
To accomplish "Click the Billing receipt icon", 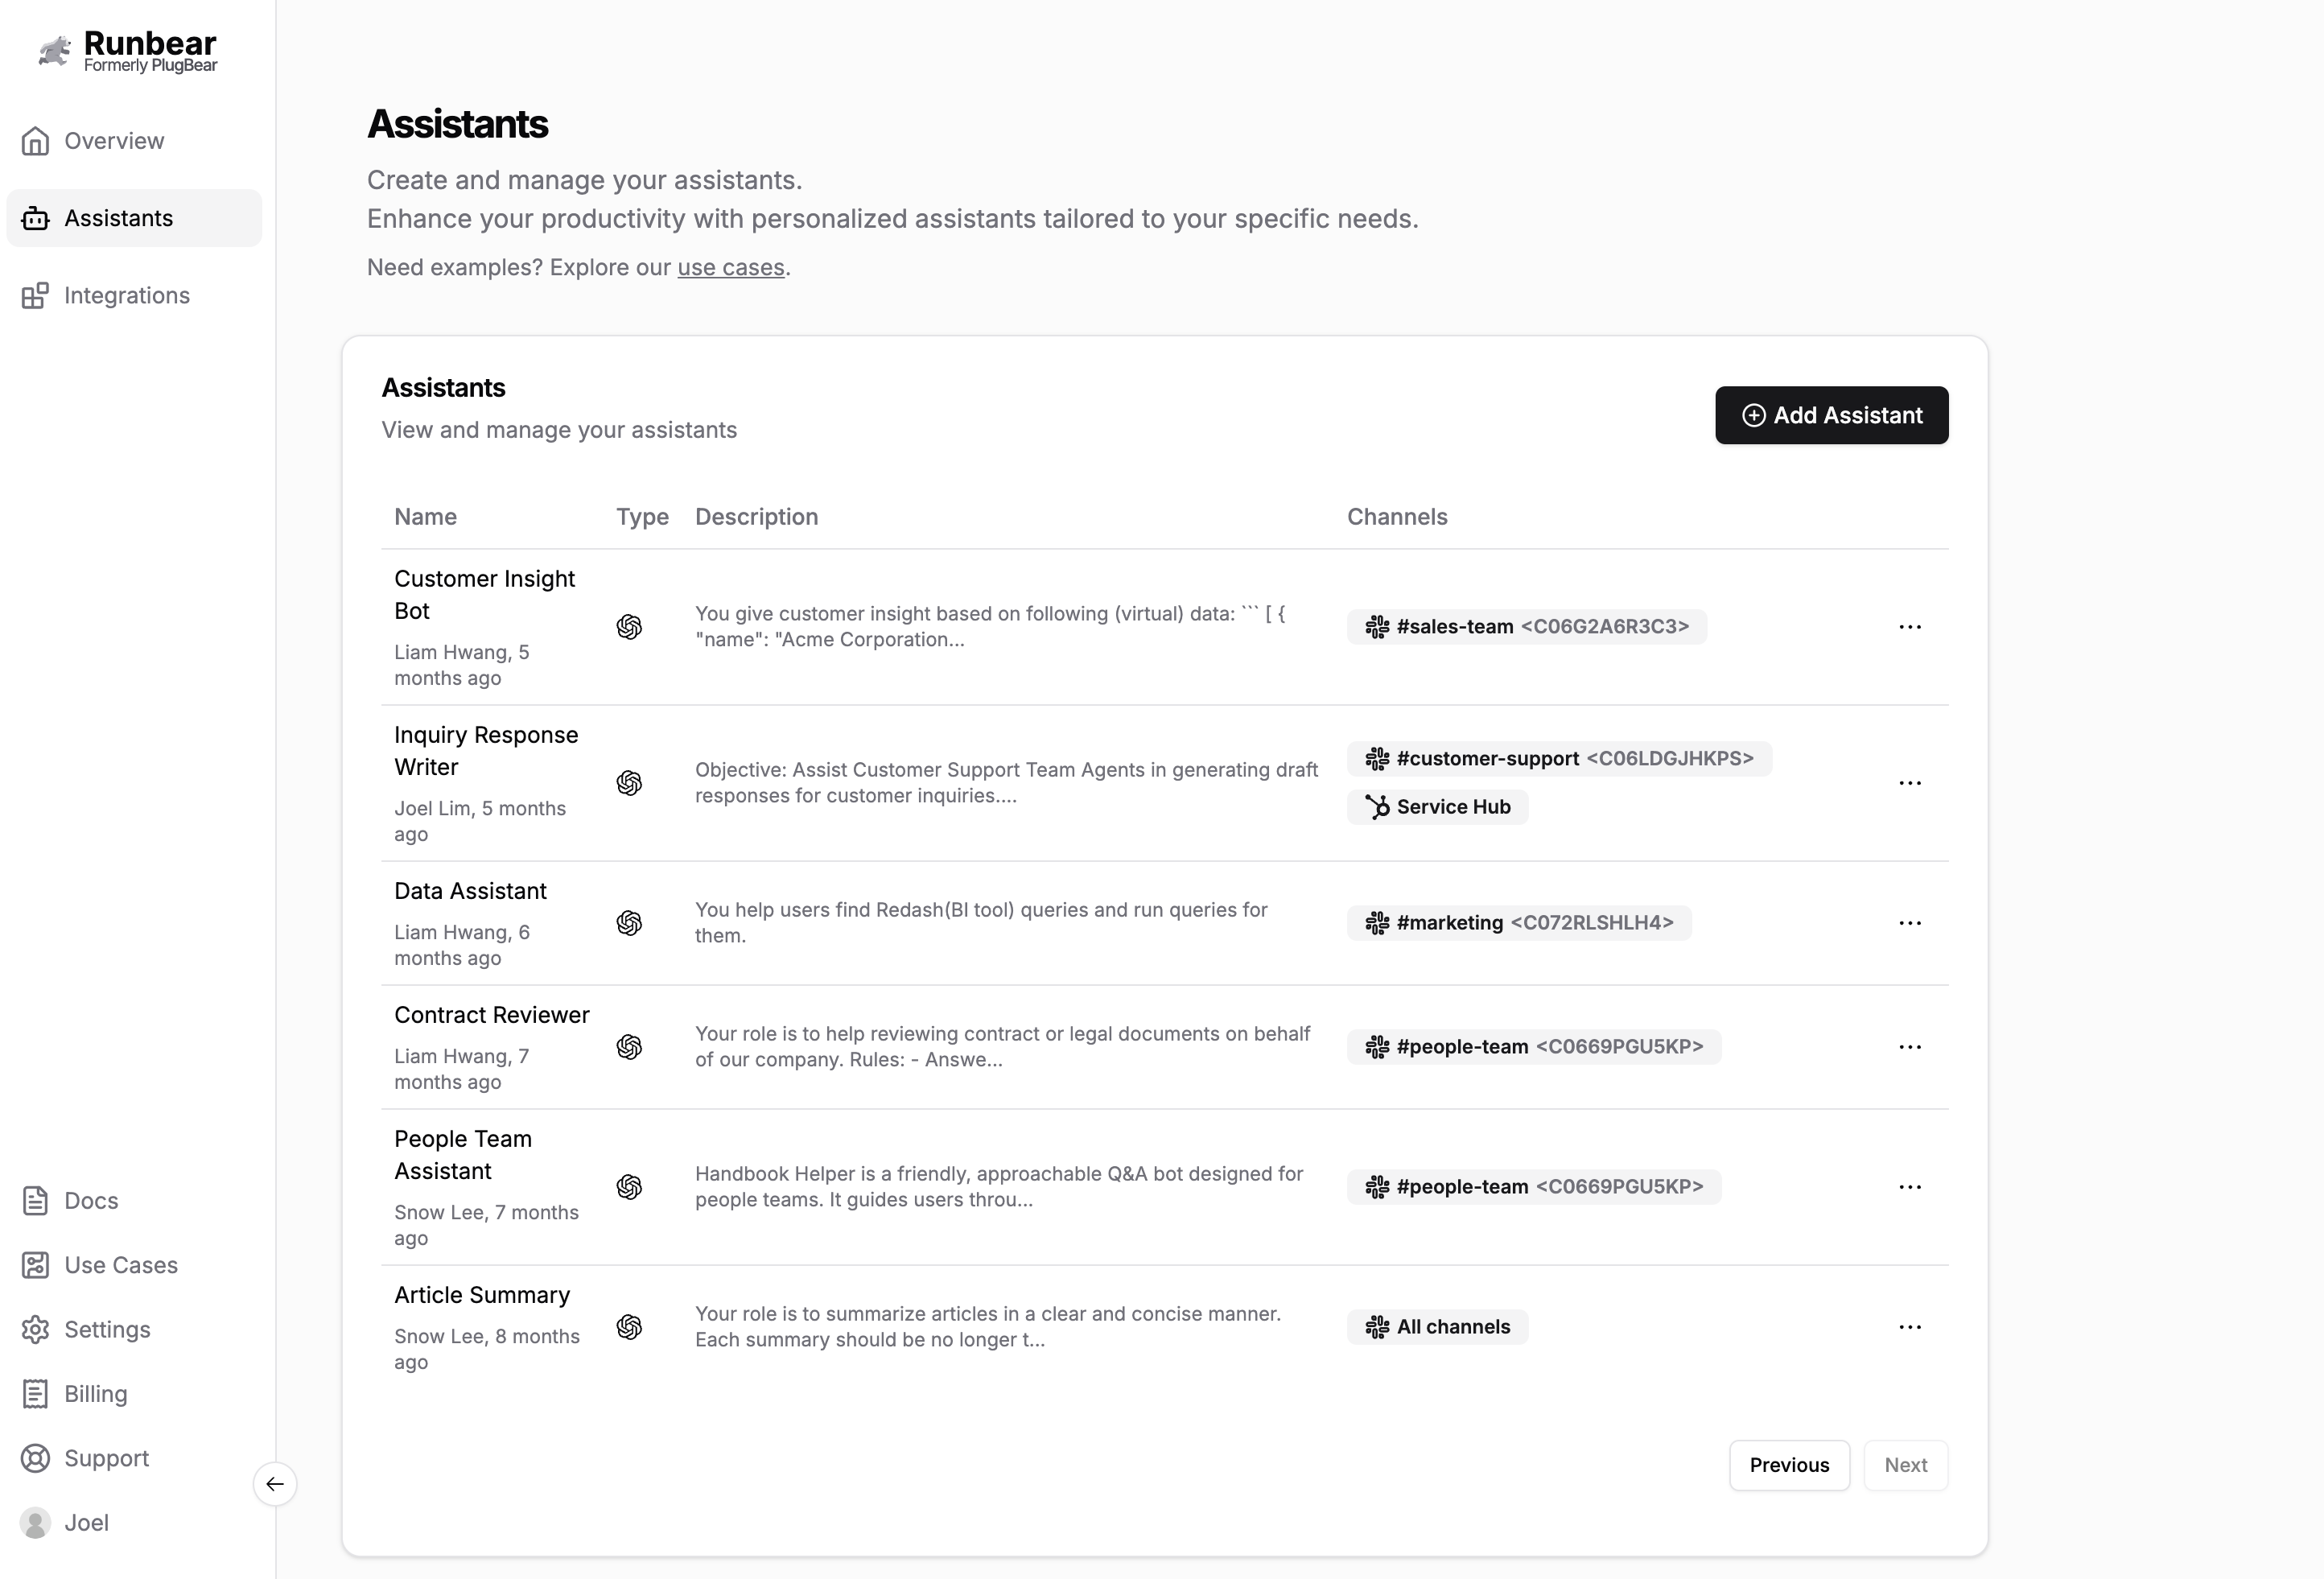I will click(35, 1394).
